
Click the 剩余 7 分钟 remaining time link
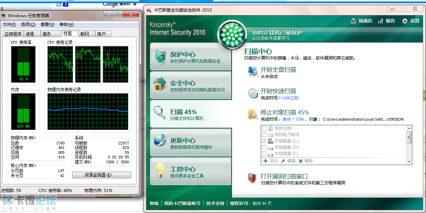pos(293,119)
